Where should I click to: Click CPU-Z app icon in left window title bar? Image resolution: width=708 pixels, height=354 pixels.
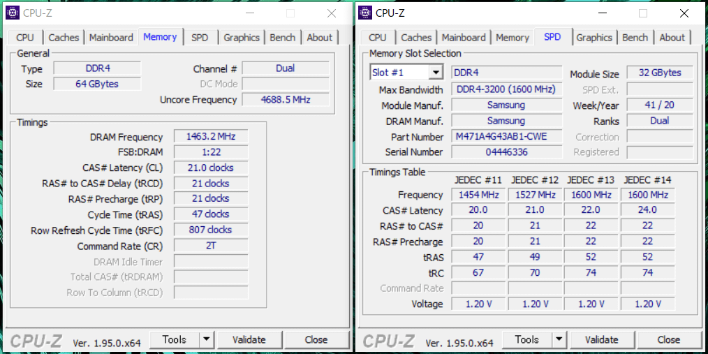click(13, 13)
